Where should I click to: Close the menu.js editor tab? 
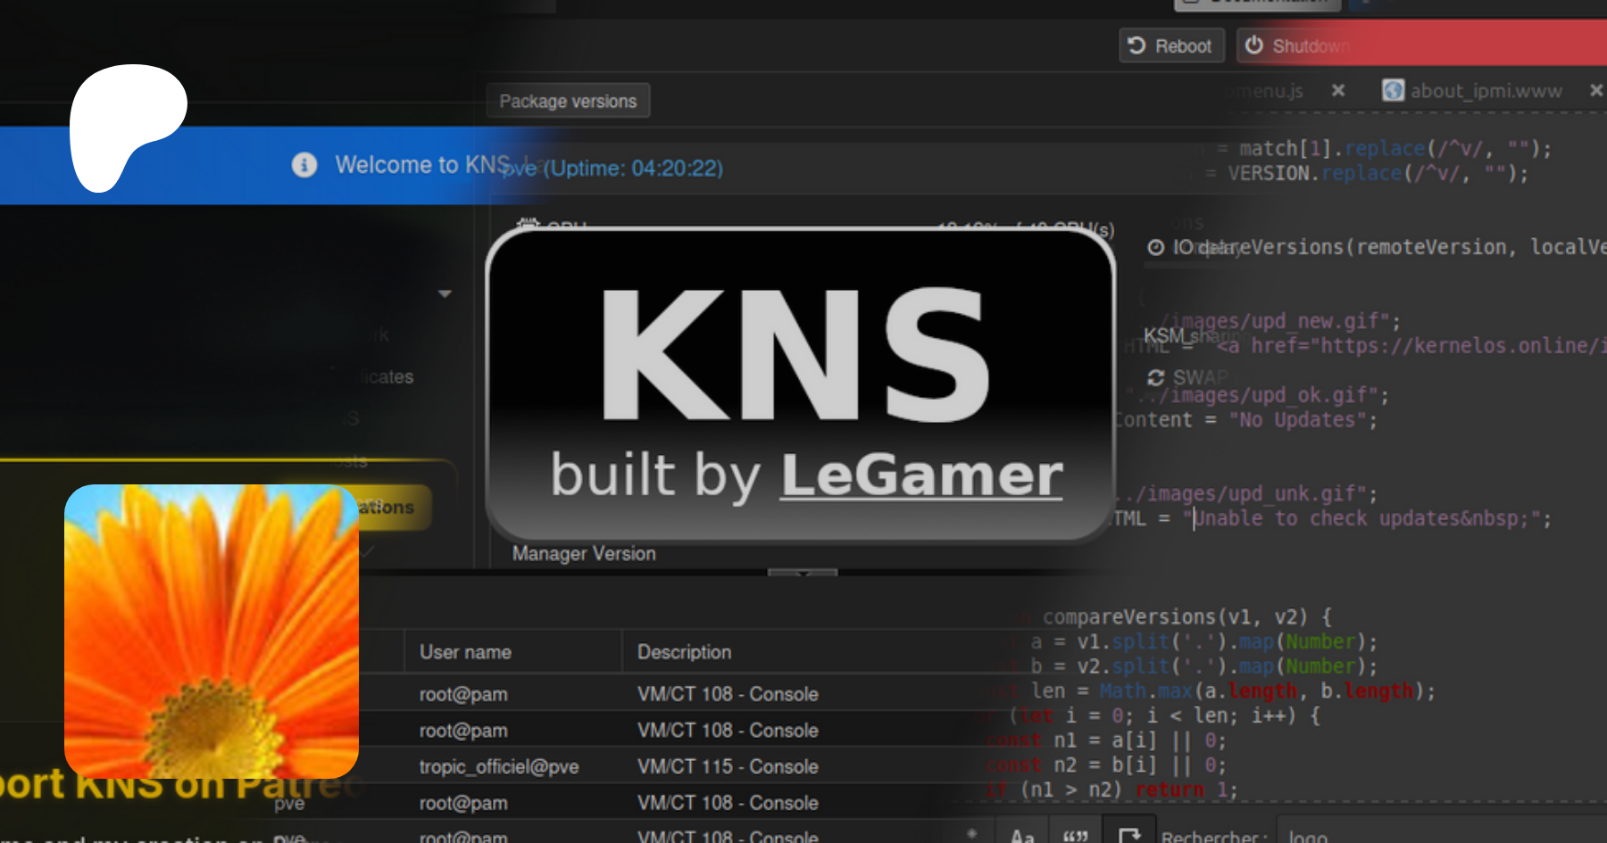click(1338, 90)
